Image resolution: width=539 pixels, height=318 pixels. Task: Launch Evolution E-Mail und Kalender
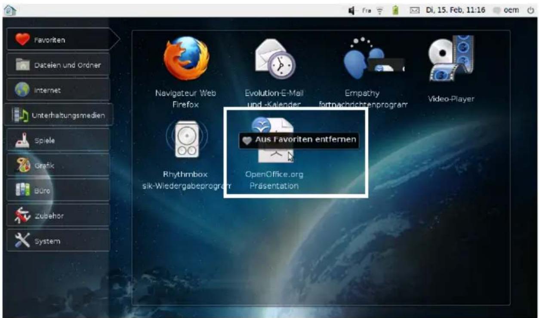pos(275,59)
